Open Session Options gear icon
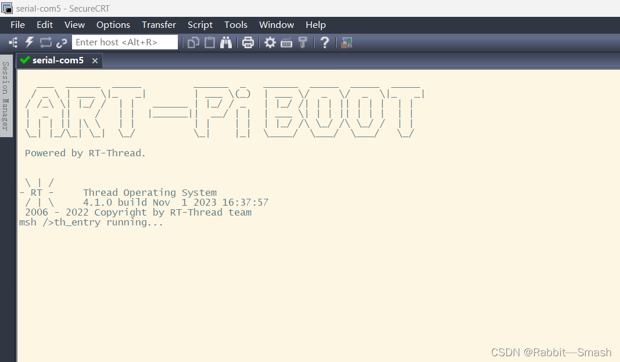The height and width of the screenshot is (362, 620). coord(270,42)
